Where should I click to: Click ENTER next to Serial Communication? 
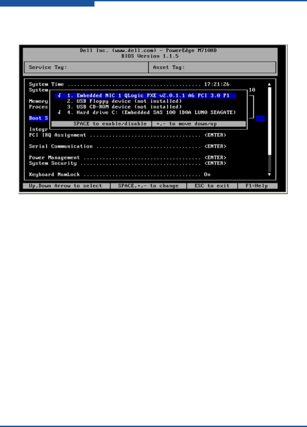pos(215,146)
